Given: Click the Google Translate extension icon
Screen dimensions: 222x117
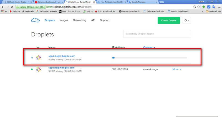Looking at the screenshot, I should point(214,7).
